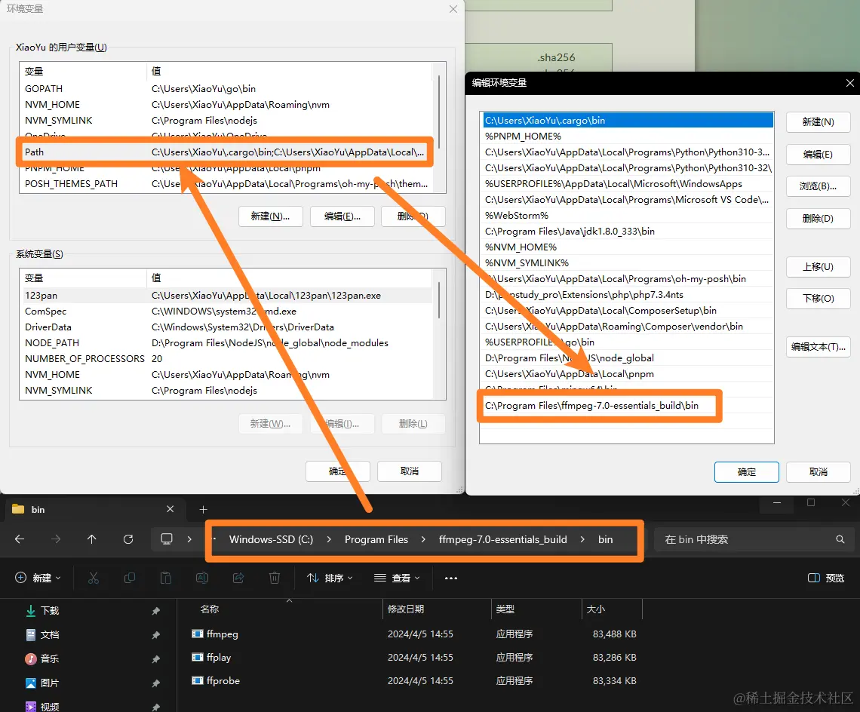Select the %PNPM_HOME% path entry
860x712 pixels.
point(626,136)
